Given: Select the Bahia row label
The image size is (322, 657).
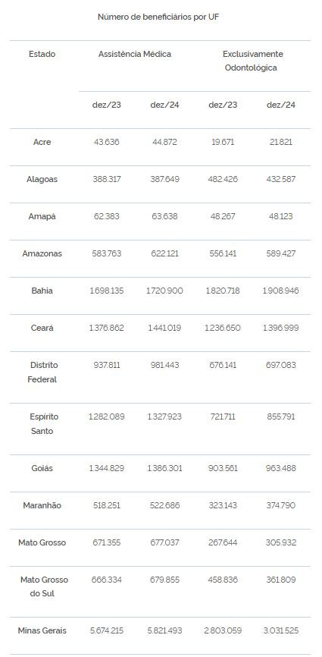Looking at the screenshot, I should (x=42, y=291).
